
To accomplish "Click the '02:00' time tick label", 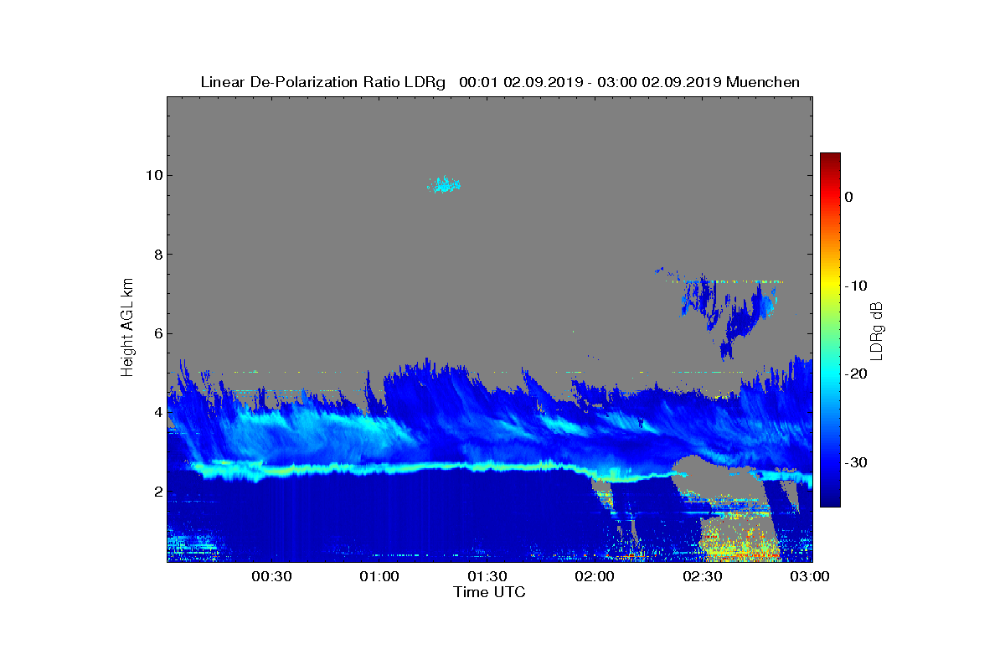I will tap(595, 577).
